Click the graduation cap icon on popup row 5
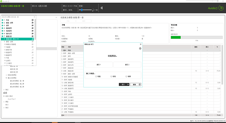This screenshot has height=123, width=226. point(33,31)
